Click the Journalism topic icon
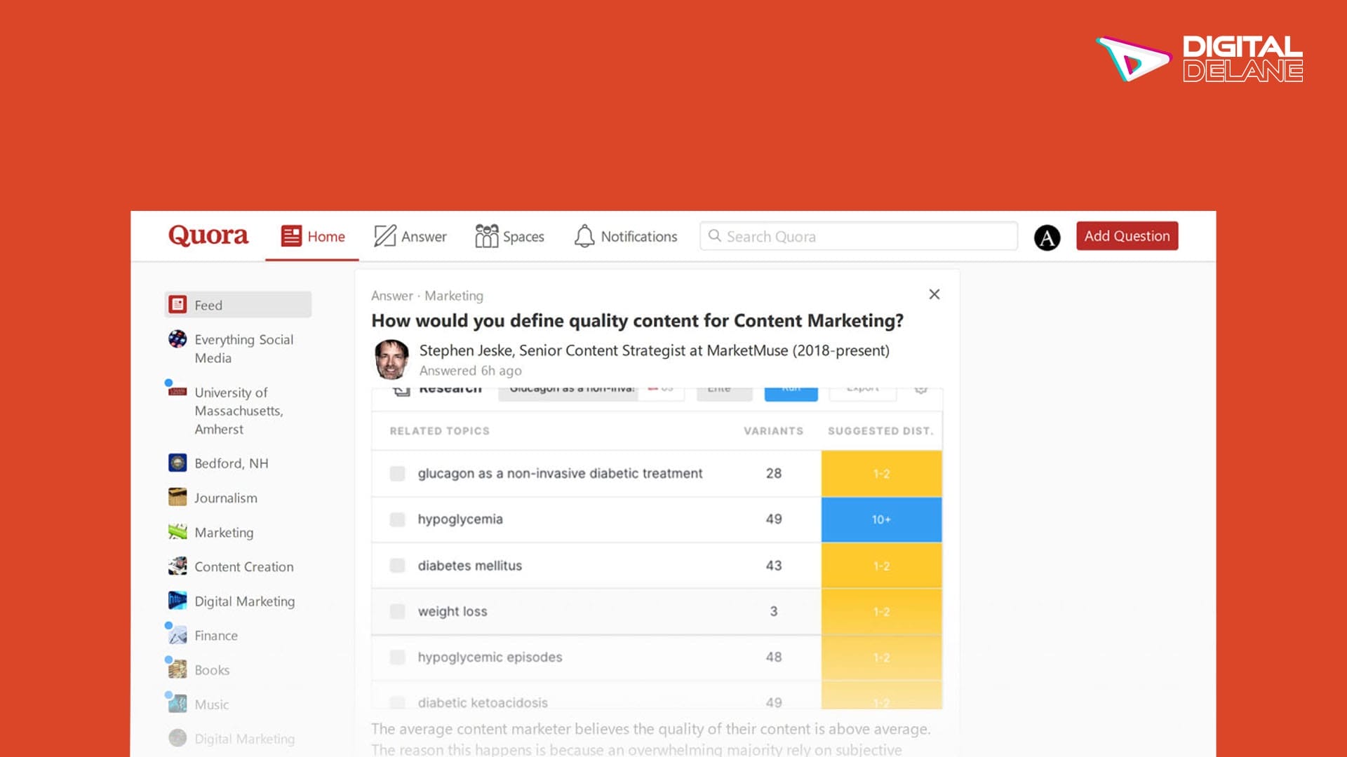 177,497
